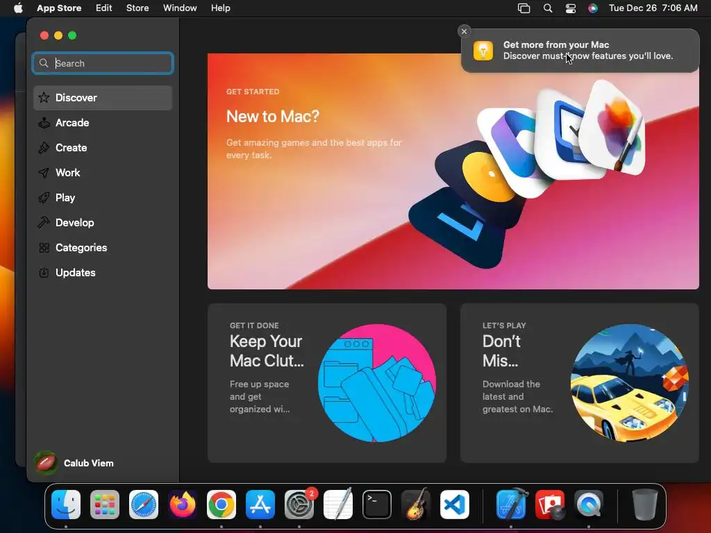The width and height of the screenshot is (711, 533).
Task: Select the Develop section
Action: 103,223
